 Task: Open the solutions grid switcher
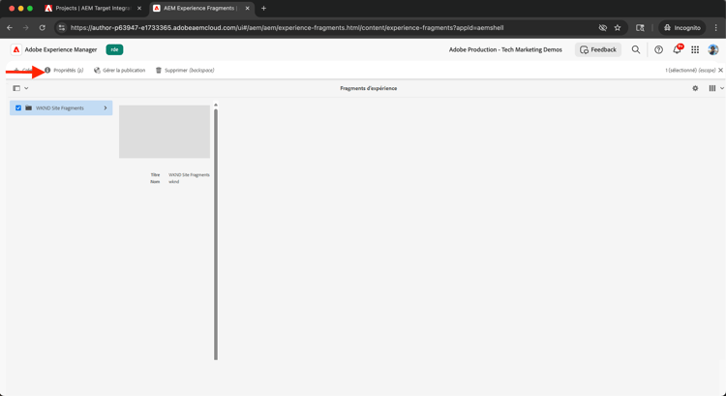tap(695, 49)
